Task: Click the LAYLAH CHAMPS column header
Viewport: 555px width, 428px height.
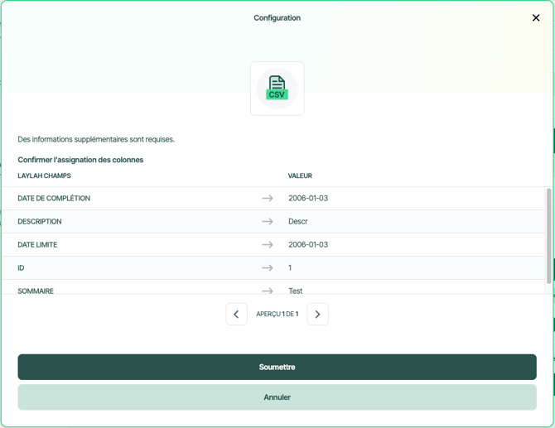Action: [44, 176]
